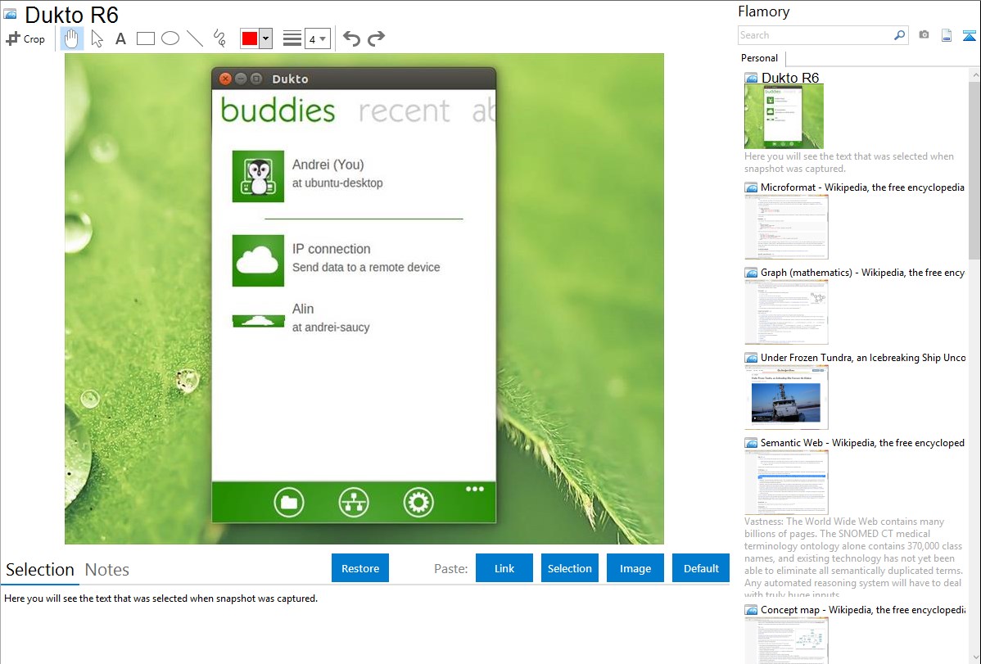This screenshot has width=981, height=664.
Task: Choose the text annotation tool
Action: click(x=120, y=38)
